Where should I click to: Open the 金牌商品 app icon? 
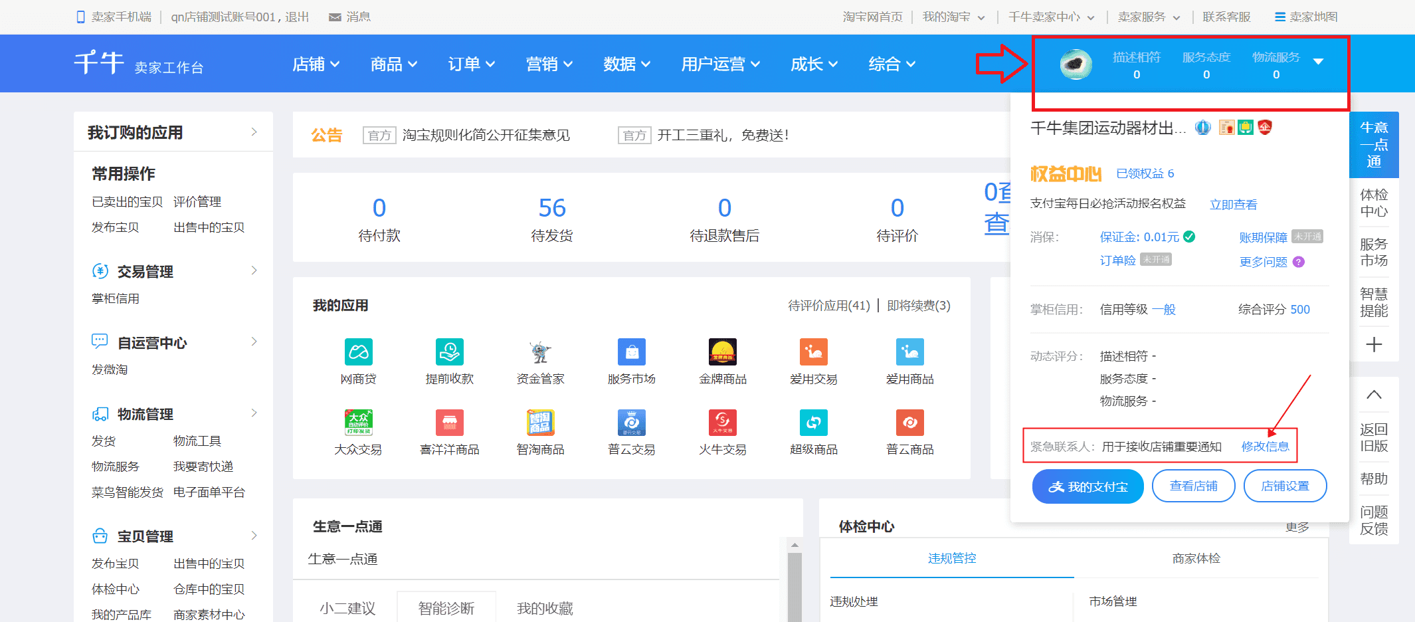point(723,352)
